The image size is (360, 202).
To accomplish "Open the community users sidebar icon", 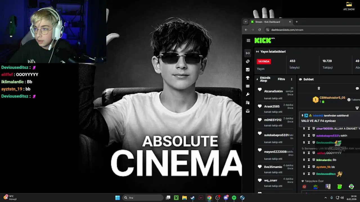I will coord(248,103).
